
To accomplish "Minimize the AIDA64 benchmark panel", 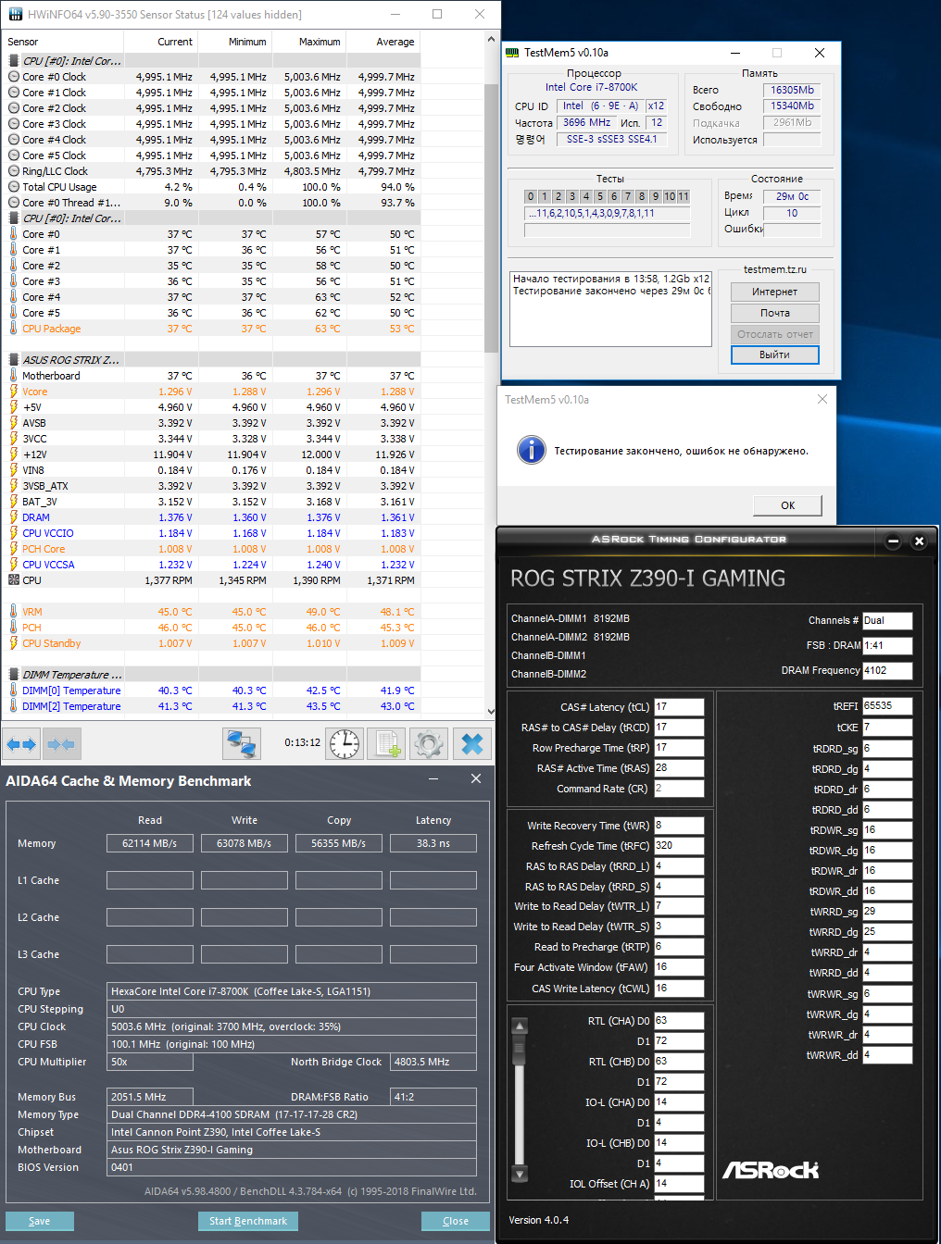I will [x=433, y=779].
